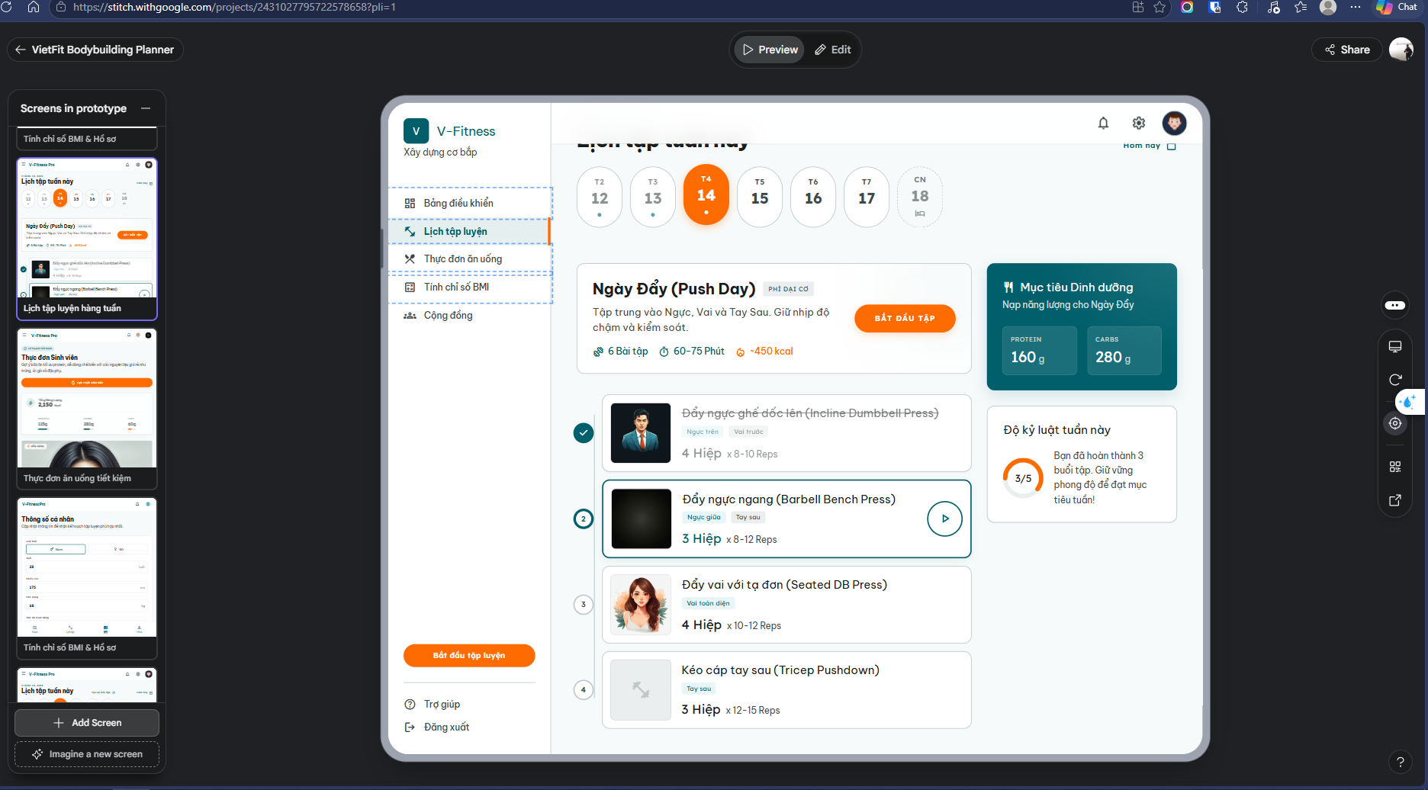Open Cộng đồng menu item
1428x790 pixels.
(470, 316)
